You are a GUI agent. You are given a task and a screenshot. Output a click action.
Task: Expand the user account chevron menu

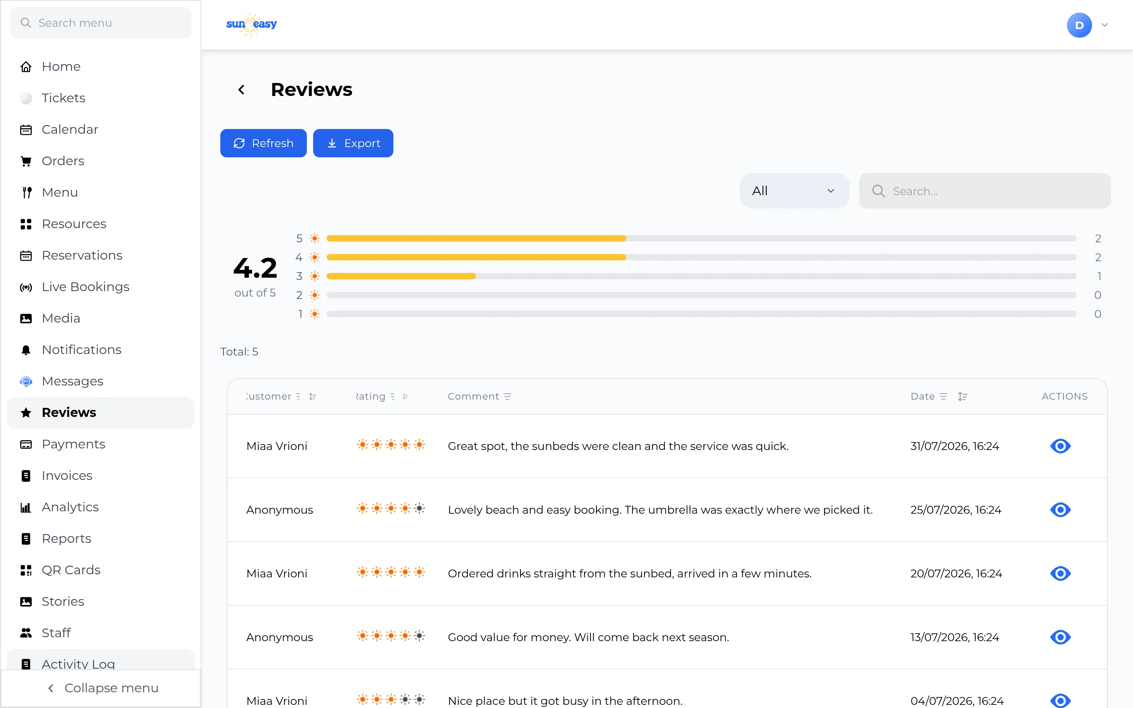[1105, 25]
